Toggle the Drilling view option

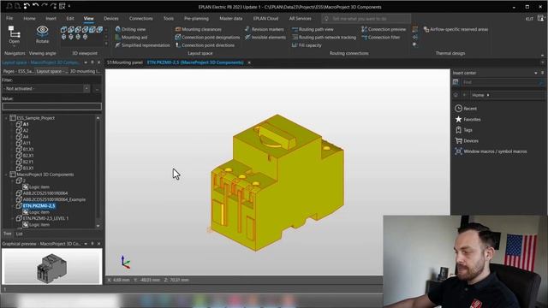click(130, 29)
